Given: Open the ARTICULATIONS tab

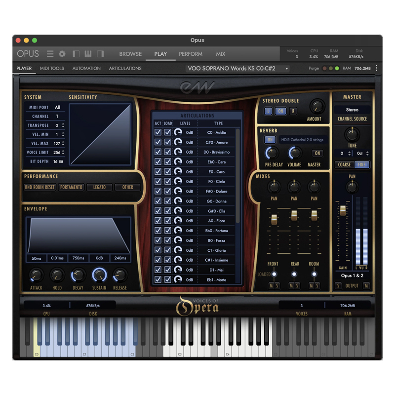Looking at the screenshot, I should 125,68.
